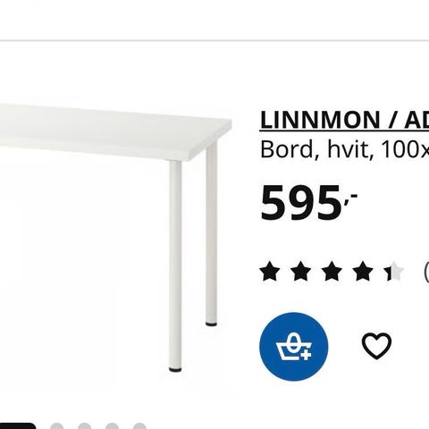Add LINNMON table to shopping basket
Screen dimensions: 429x429
point(294,347)
